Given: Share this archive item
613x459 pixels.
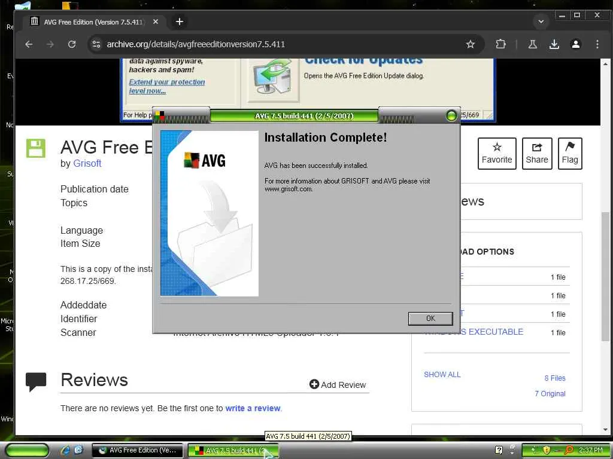Looking at the screenshot, I should click(537, 154).
